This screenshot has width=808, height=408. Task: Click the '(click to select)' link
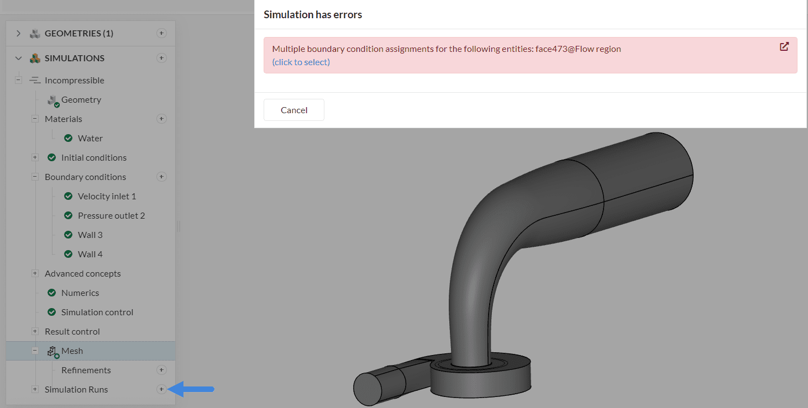[x=301, y=62]
